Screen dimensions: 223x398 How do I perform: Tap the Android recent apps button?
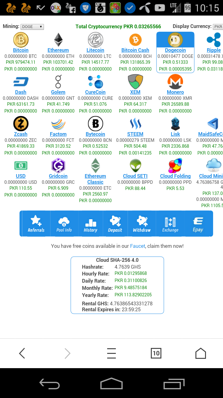[174, 384]
